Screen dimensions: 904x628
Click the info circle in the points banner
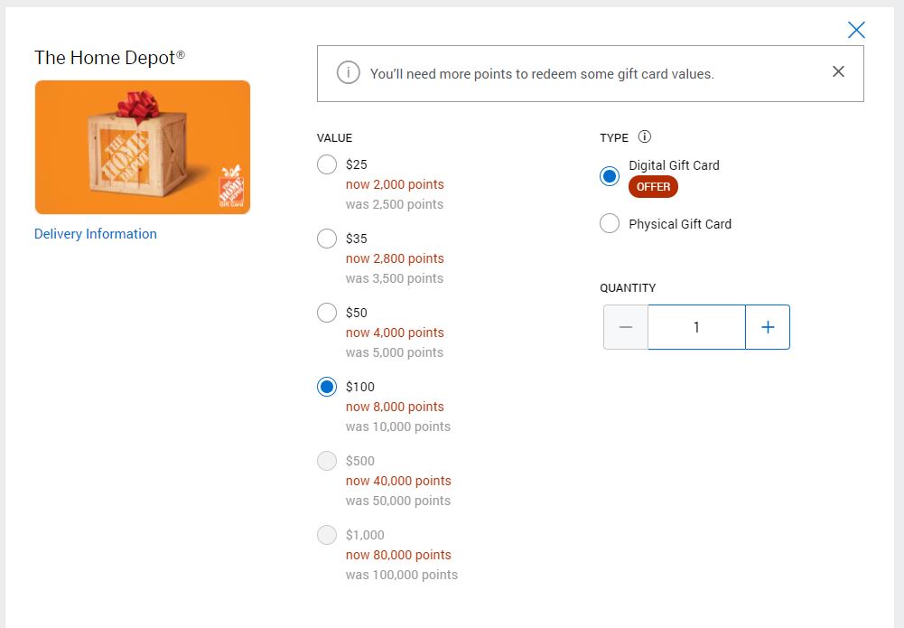(348, 71)
